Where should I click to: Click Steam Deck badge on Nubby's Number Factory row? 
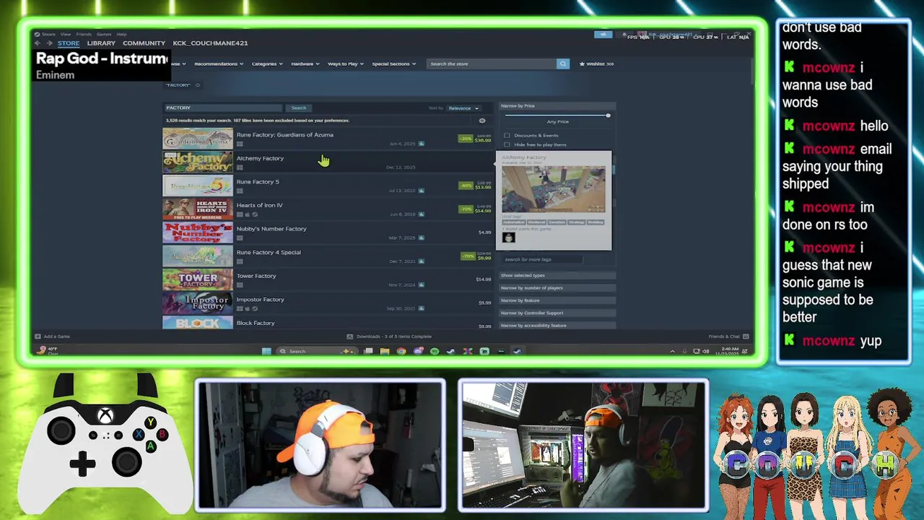(x=422, y=238)
